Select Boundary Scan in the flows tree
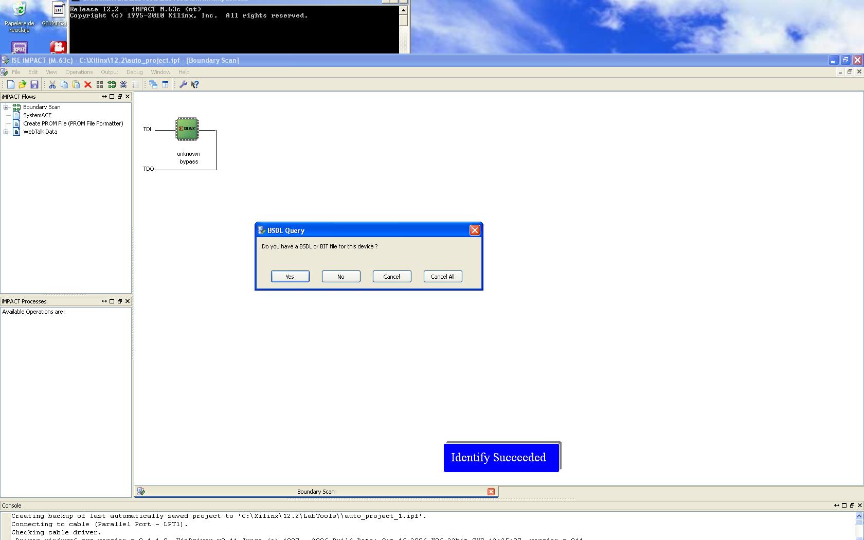The image size is (864, 540). (42, 107)
